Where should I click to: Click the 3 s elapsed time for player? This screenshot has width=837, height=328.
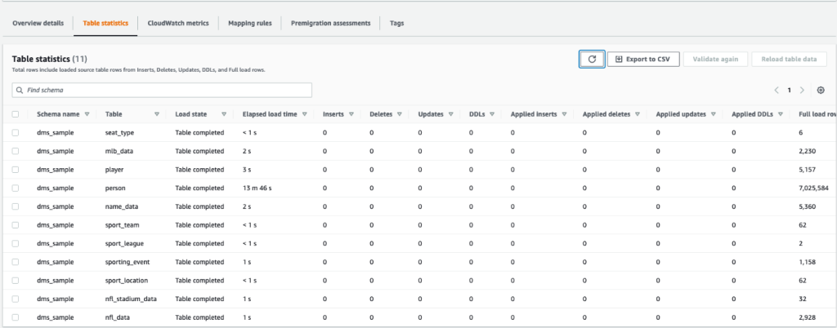click(x=247, y=170)
